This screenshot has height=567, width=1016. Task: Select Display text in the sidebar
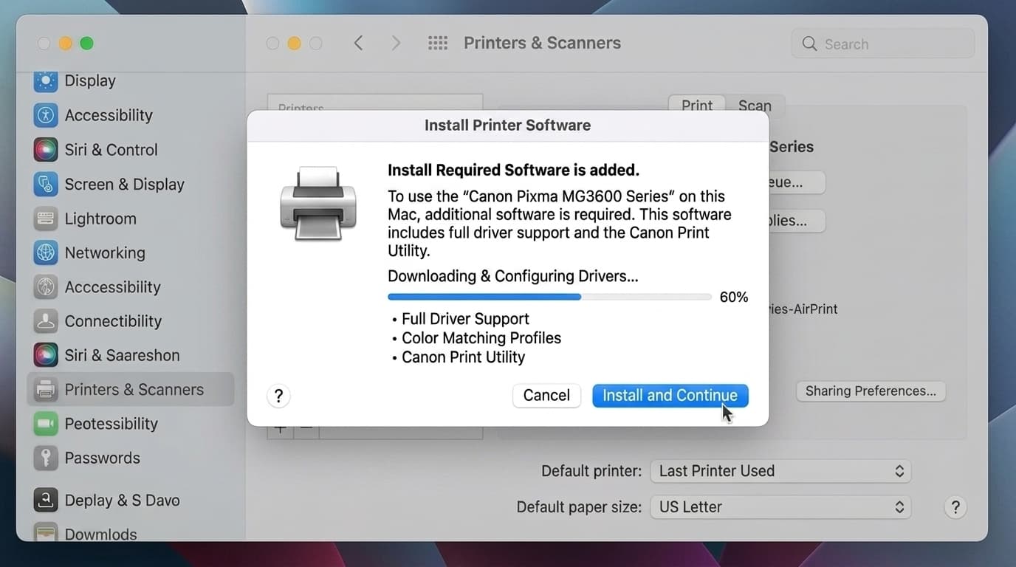tap(90, 80)
